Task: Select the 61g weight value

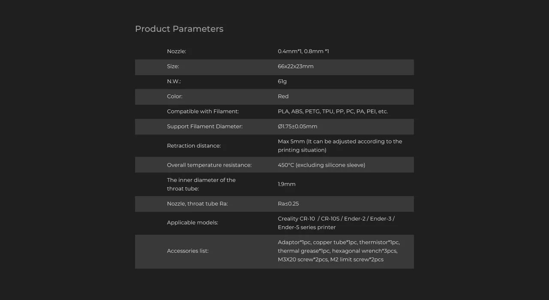Action: (x=282, y=82)
